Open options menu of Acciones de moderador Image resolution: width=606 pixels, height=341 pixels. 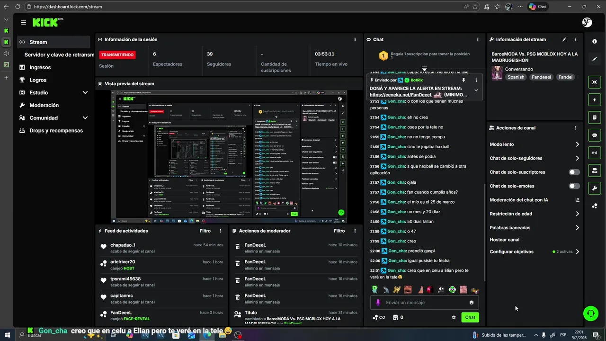[355, 231]
